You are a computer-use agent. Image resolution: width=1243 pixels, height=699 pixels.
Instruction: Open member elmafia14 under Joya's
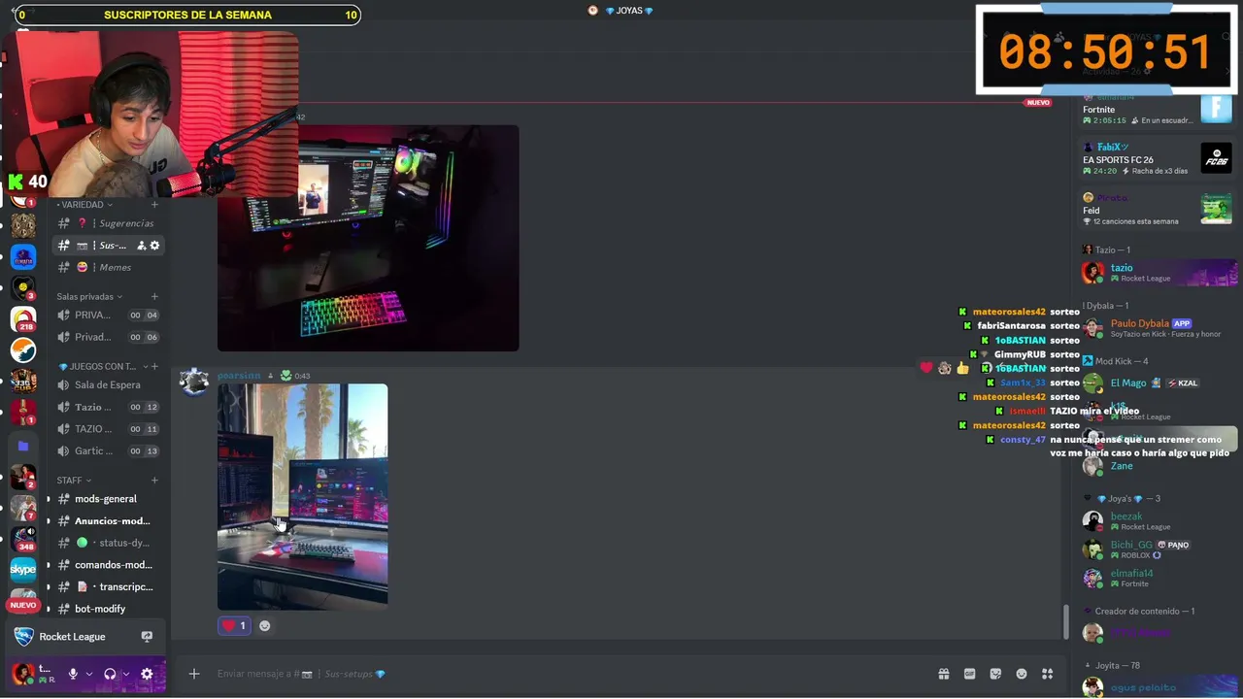tap(1158, 578)
